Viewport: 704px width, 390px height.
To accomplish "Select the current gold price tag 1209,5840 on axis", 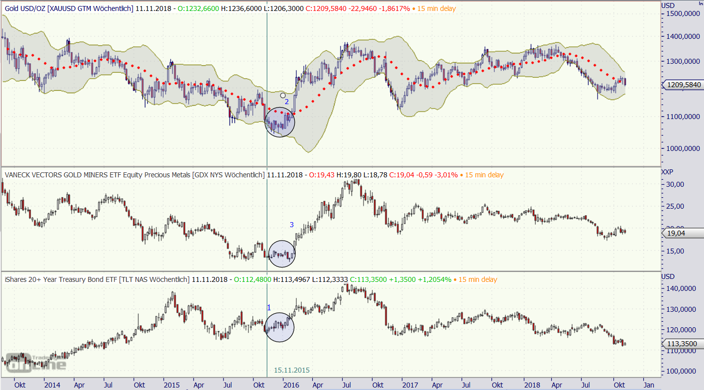I will click(682, 85).
